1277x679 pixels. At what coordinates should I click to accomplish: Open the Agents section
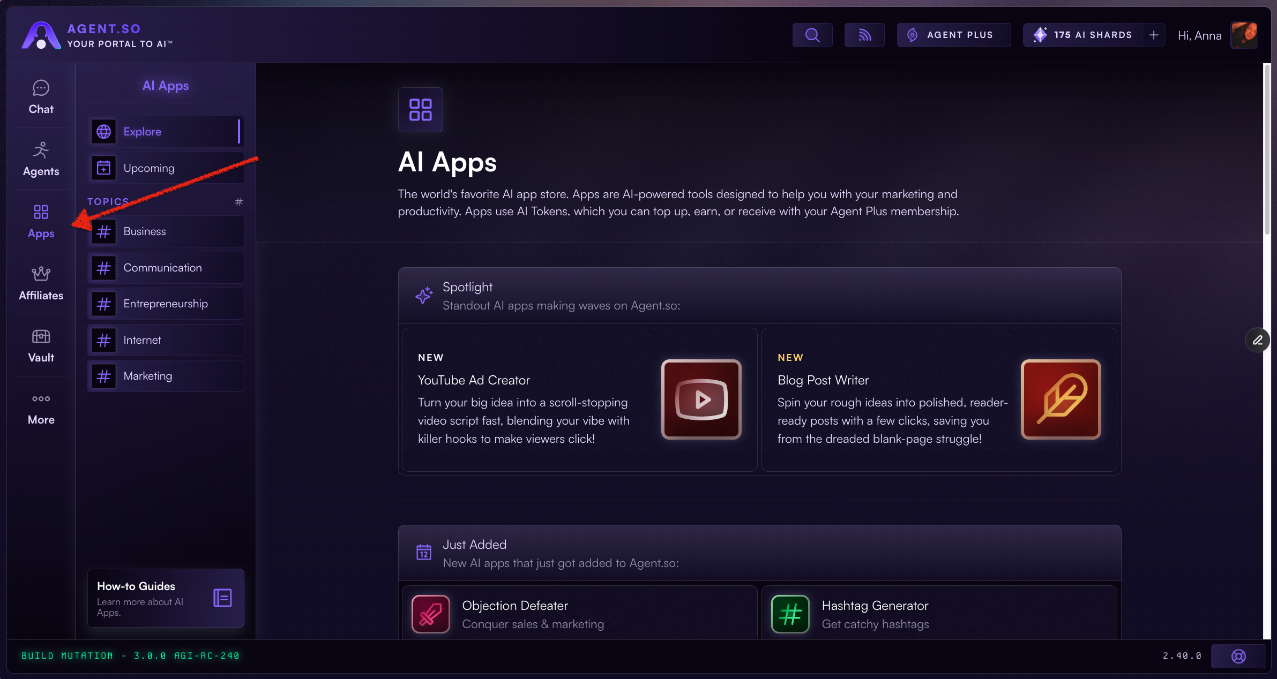coord(41,159)
